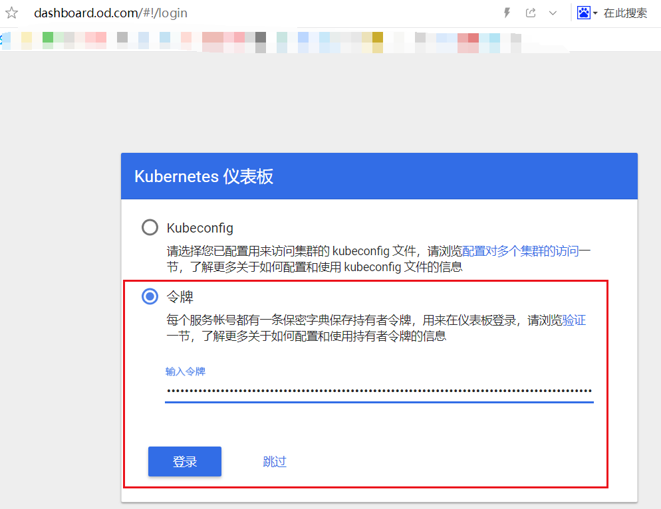The image size is (661, 509).
Task: Expand the address bar chevron dropdown
Action: tap(553, 13)
